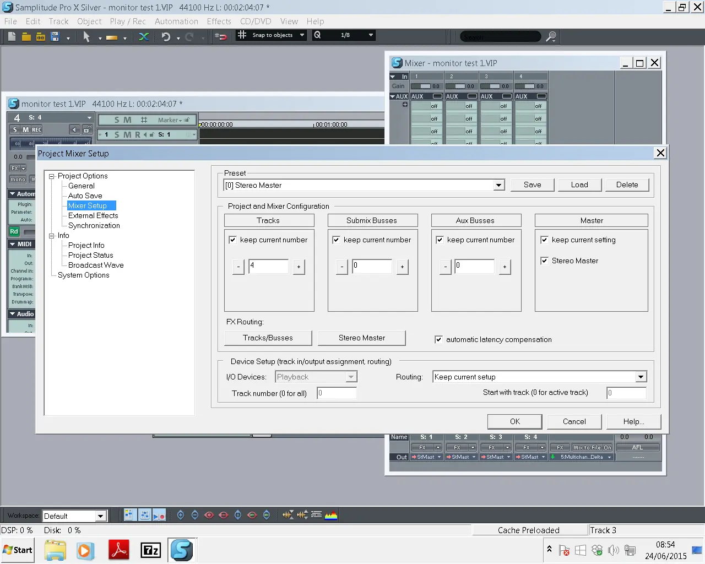
Task: Click the yellow object mode icon
Action: click(112, 37)
